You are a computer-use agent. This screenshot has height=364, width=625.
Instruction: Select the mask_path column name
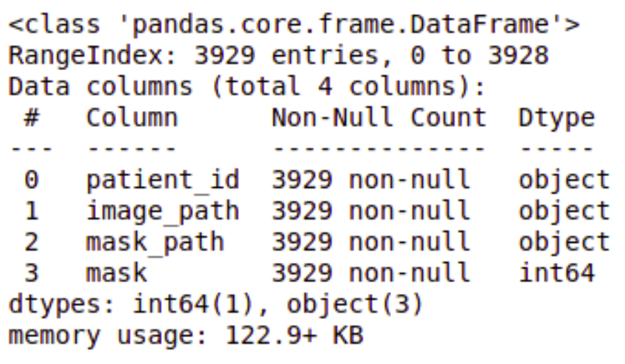pos(155,243)
